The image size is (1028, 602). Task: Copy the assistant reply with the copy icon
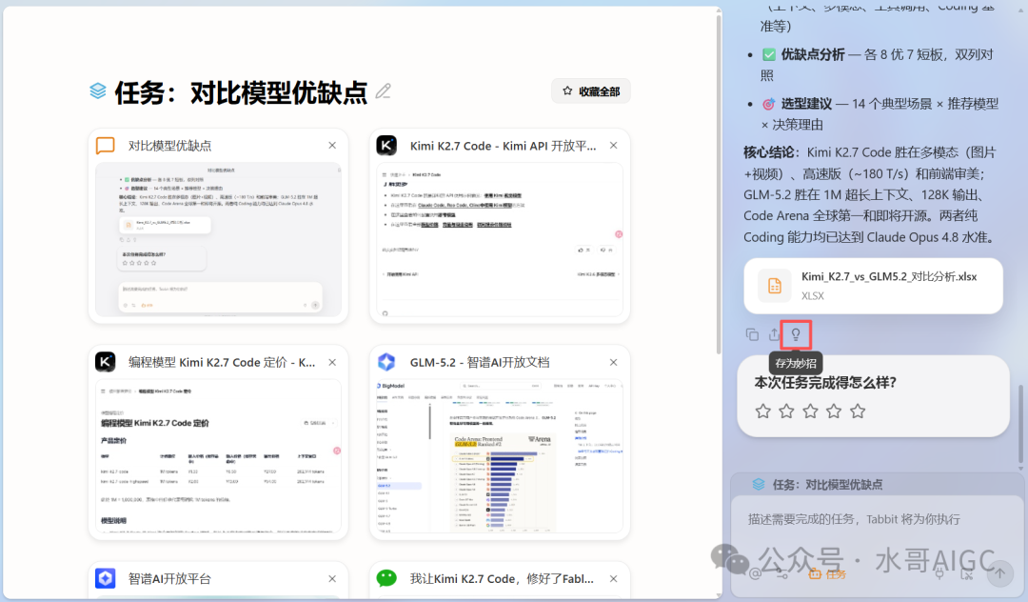[752, 334]
